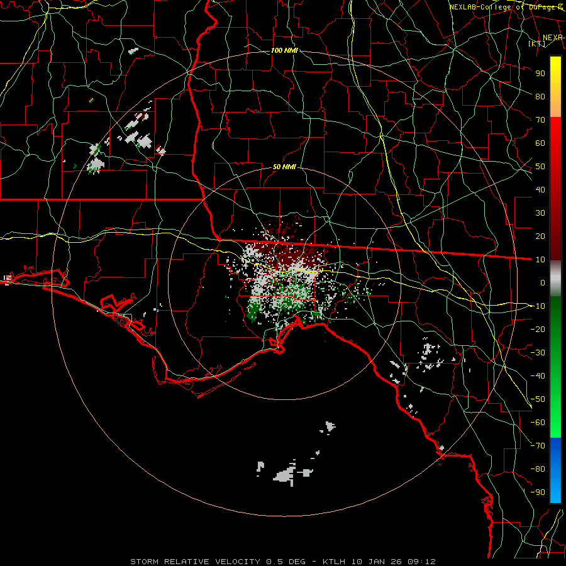Click the "60" value on the velocity scale
The height and width of the screenshot is (566, 566).
click(x=540, y=143)
